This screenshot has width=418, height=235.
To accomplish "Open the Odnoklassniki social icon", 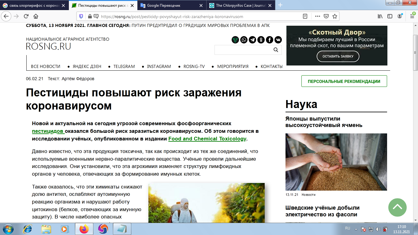I will pos(260,39).
